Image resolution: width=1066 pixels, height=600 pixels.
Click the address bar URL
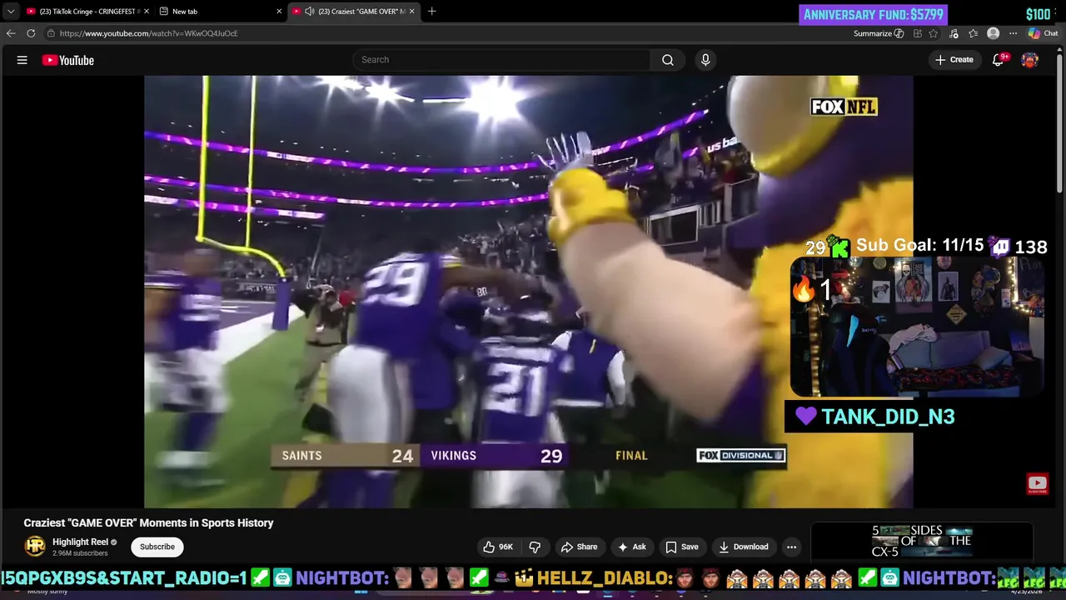(149, 33)
